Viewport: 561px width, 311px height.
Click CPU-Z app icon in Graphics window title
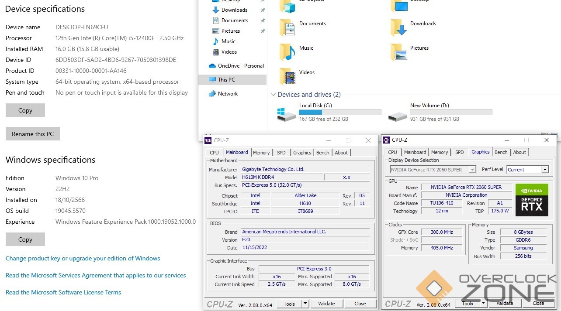[x=386, y=140]
